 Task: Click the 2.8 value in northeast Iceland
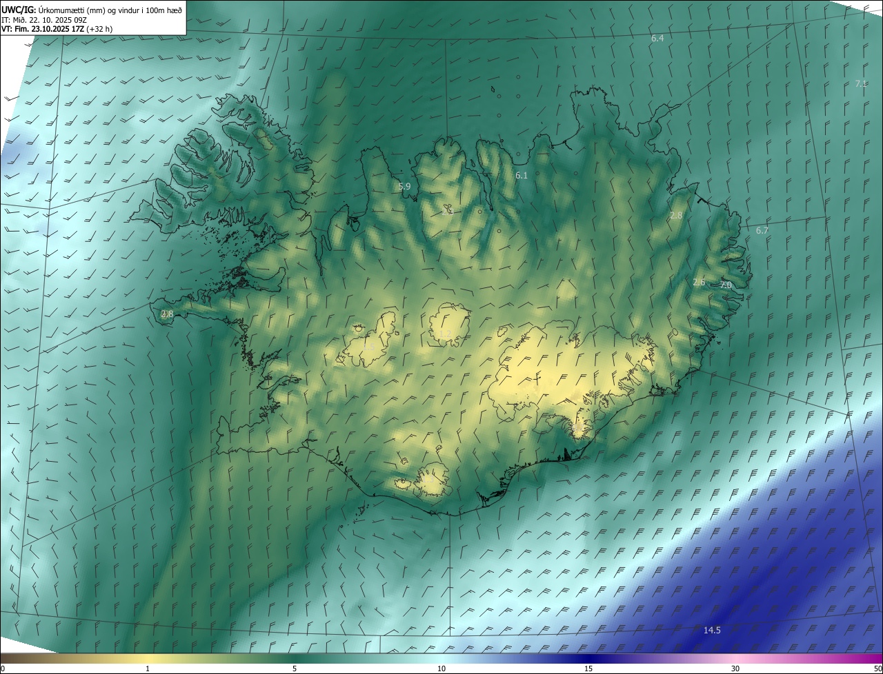point(676,215)
